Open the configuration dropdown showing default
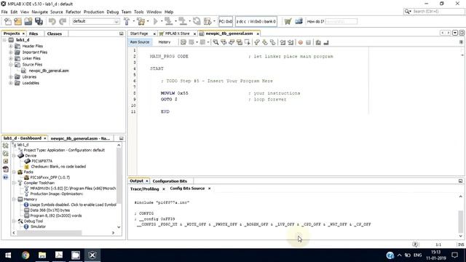The image size is (466, 262). click(x=95, y=21)
